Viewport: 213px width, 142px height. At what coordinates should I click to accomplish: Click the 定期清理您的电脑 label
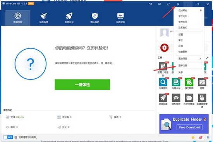(x=27, y=137)
